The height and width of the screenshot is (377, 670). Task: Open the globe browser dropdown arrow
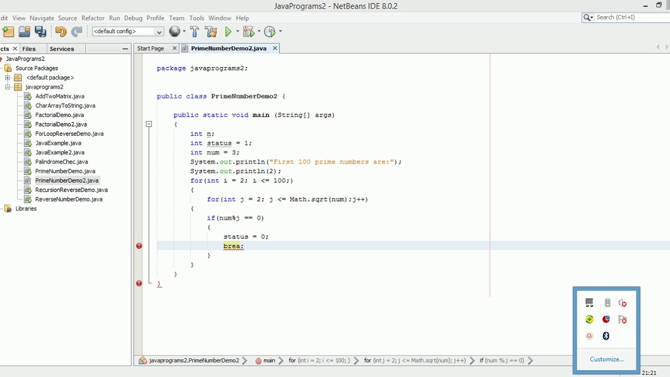click(x=184, y=31)
